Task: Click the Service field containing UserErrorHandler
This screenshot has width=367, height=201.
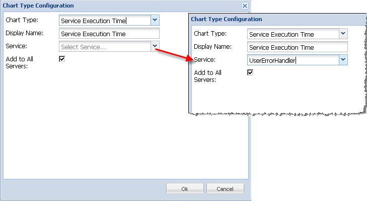Action: click(x=293, y=60)
